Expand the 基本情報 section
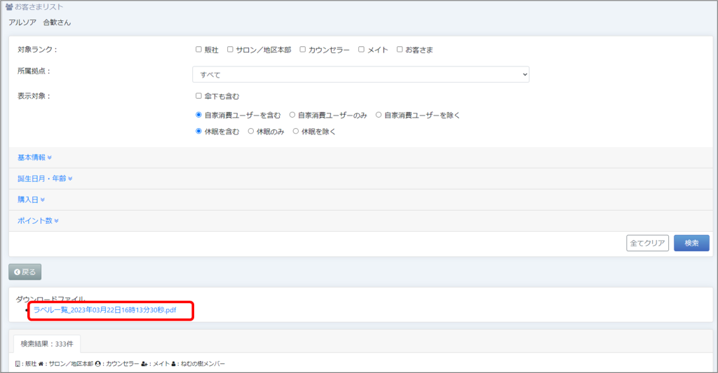Viewport: 718px width, 373px height. tap(34, 157)
